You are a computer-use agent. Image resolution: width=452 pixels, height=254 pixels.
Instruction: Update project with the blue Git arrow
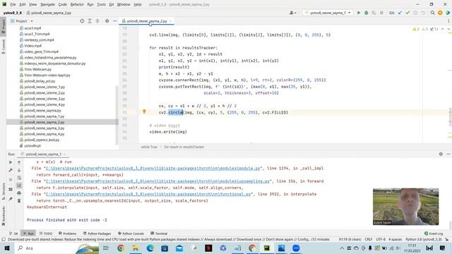(x=400, y=13)
